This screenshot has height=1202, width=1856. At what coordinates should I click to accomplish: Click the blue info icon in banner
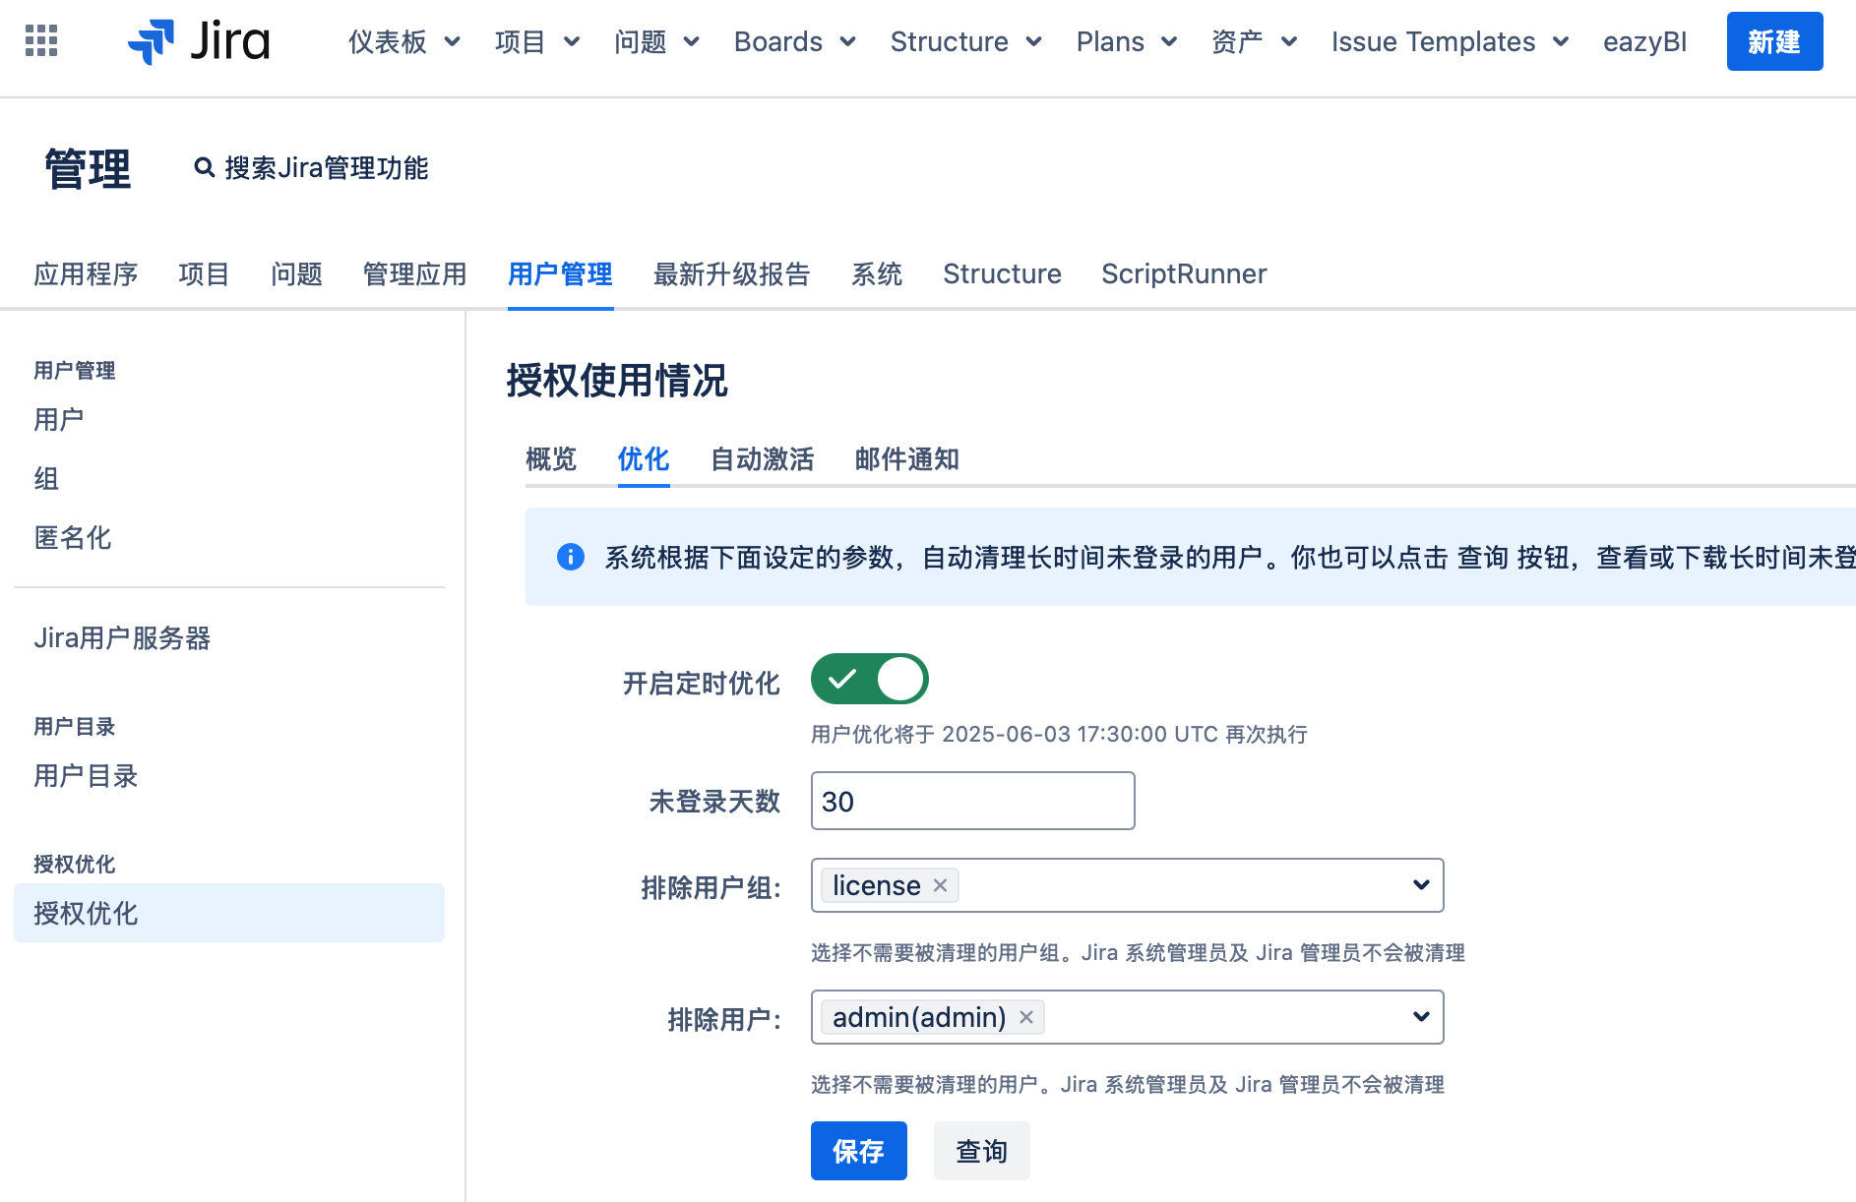(571, 557)
